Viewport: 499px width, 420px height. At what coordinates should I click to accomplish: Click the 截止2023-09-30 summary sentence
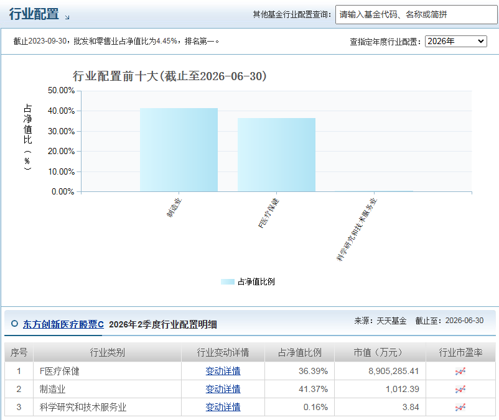pos(116,41)
